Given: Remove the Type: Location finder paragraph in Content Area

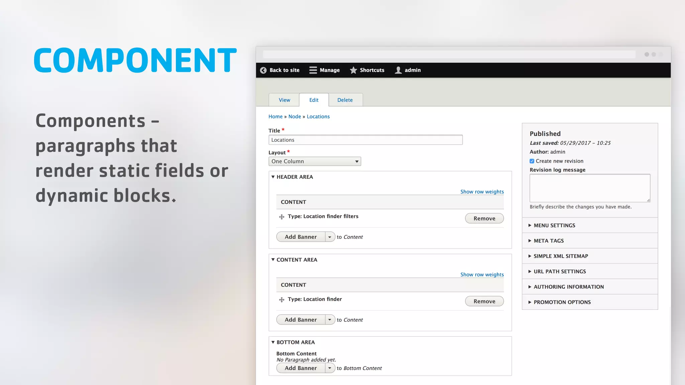Looking at the screenshot, I should coord(484,301).
